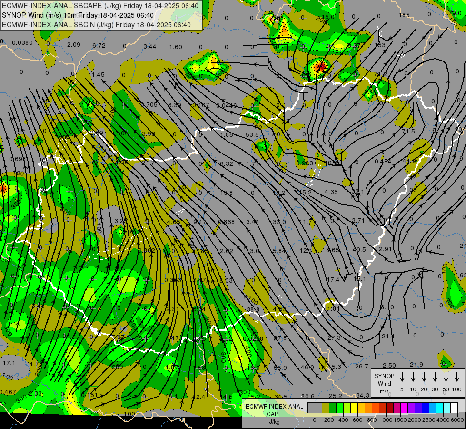Screen dimensions: 466x429
Task: Click the 79.0 value on the map
Action: point(455,13)
